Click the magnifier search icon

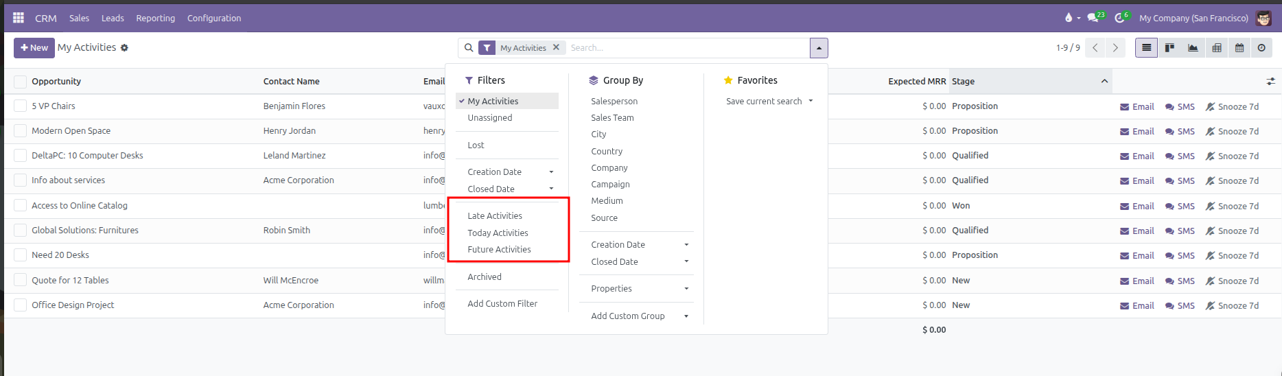pos(469,48)
